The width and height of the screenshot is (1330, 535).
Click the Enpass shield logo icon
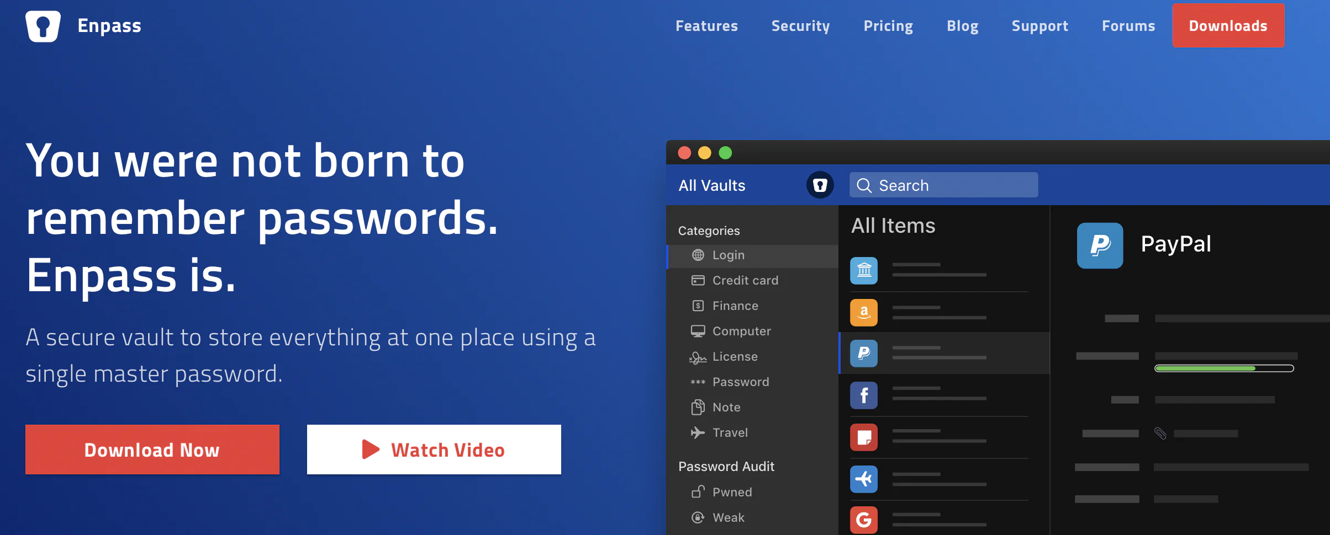click(43, 26)
